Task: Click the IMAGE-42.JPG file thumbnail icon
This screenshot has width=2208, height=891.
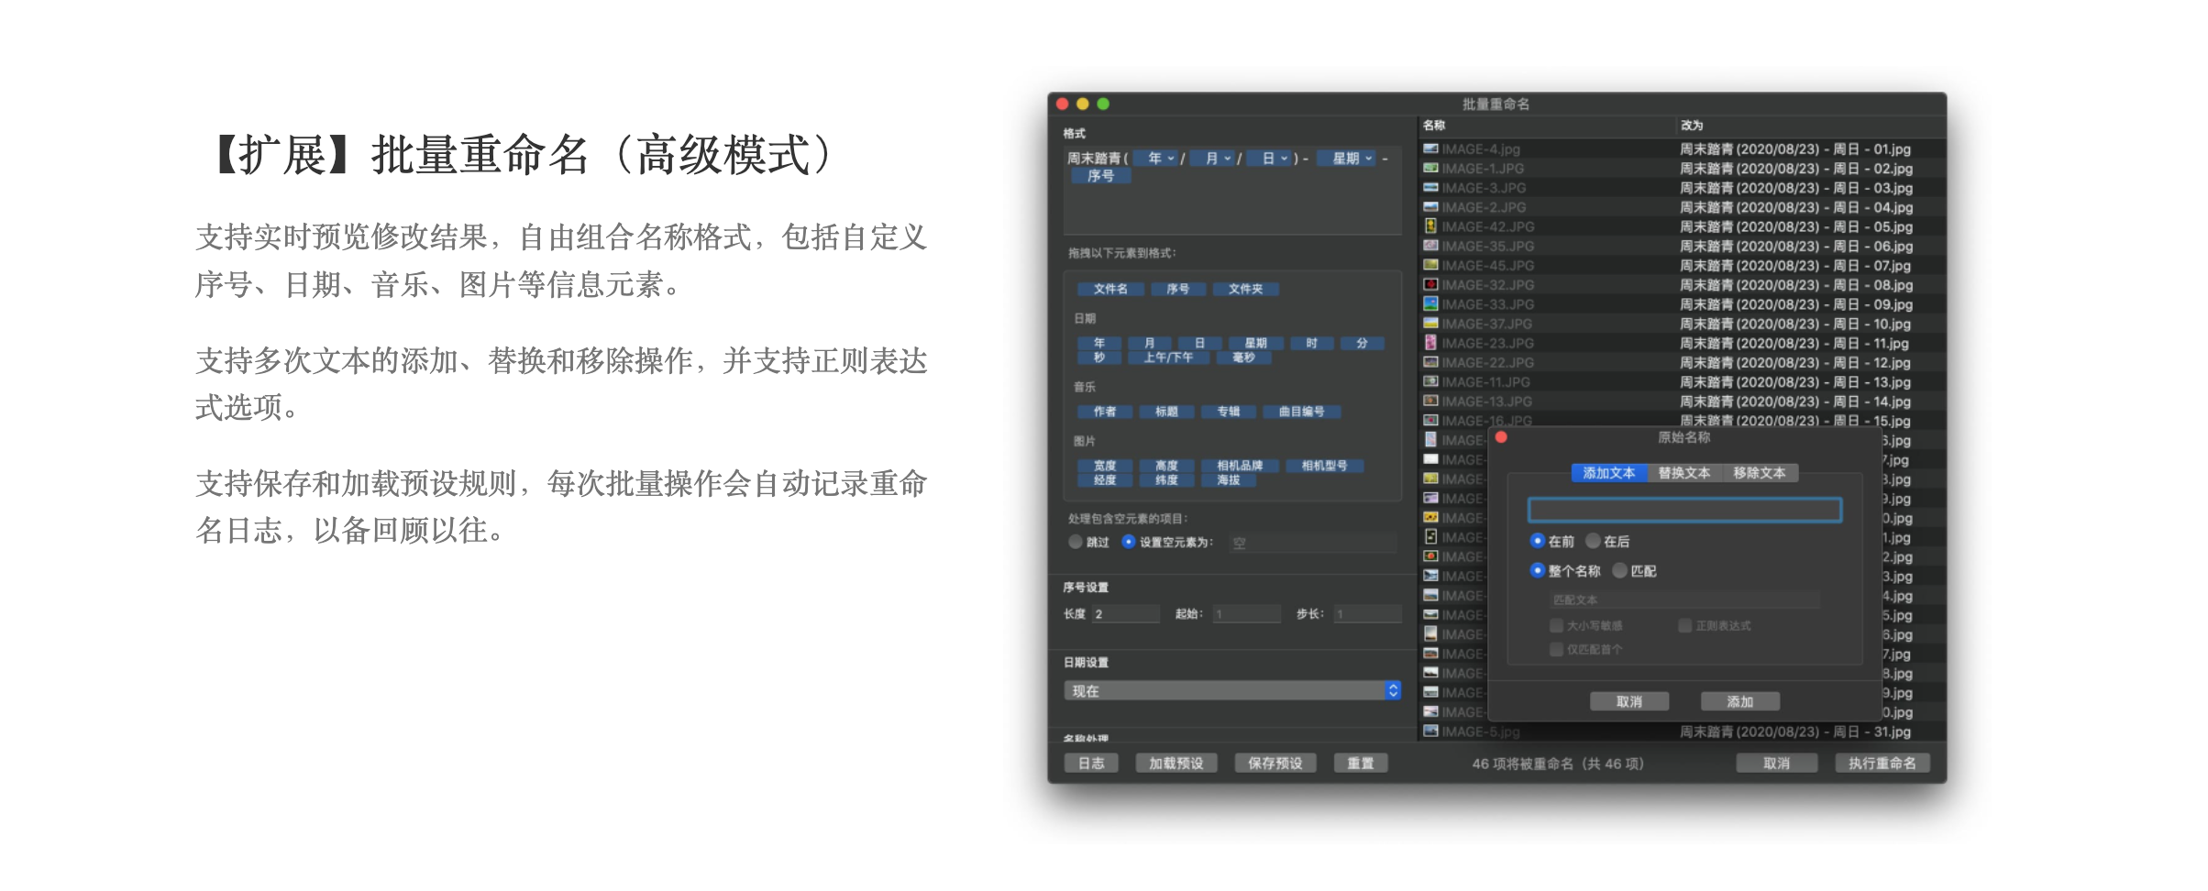Action: 1430,226
